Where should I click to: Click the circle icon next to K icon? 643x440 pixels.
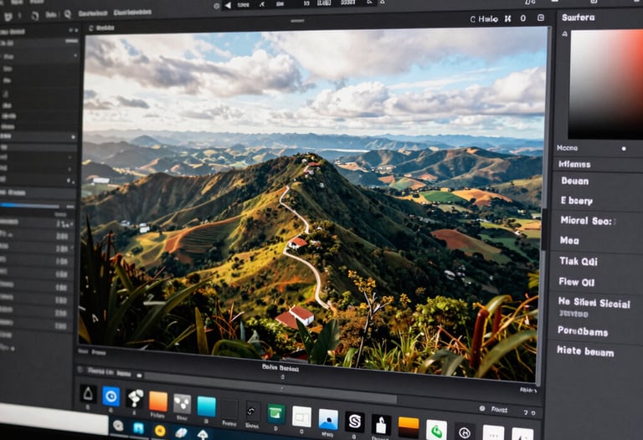tap(522, 18)
